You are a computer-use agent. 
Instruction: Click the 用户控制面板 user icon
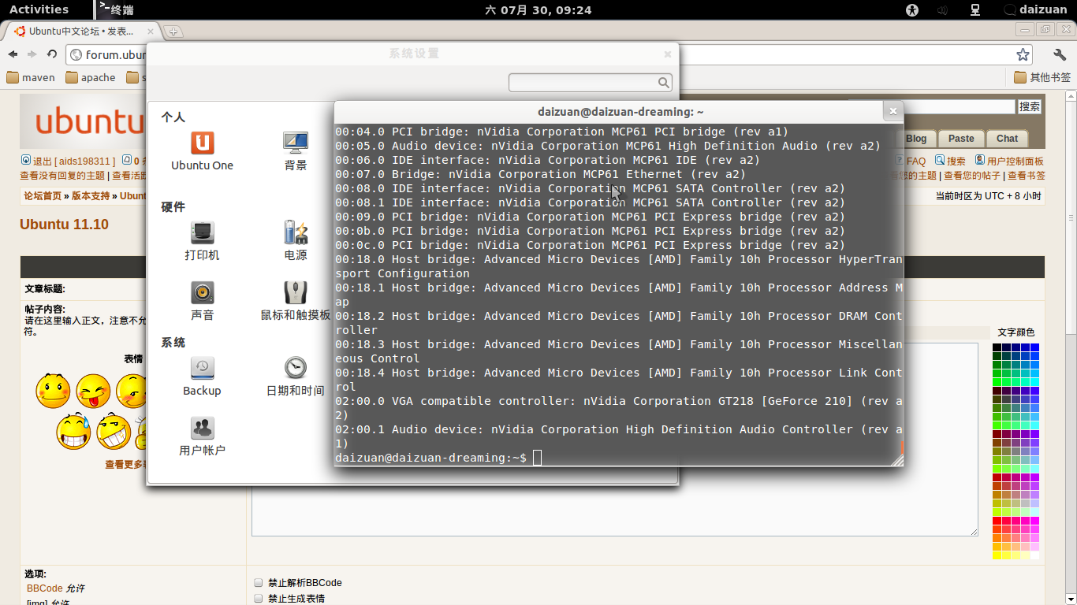(x=980, y=160)
